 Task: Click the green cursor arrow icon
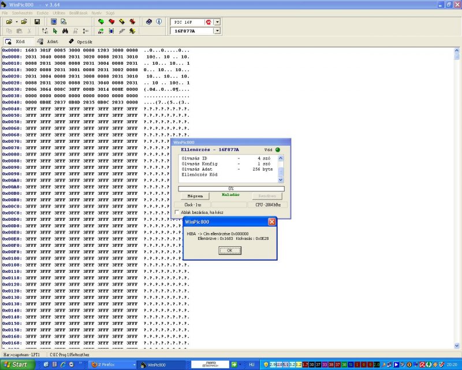pyautogui.click(x=55, y=31)
